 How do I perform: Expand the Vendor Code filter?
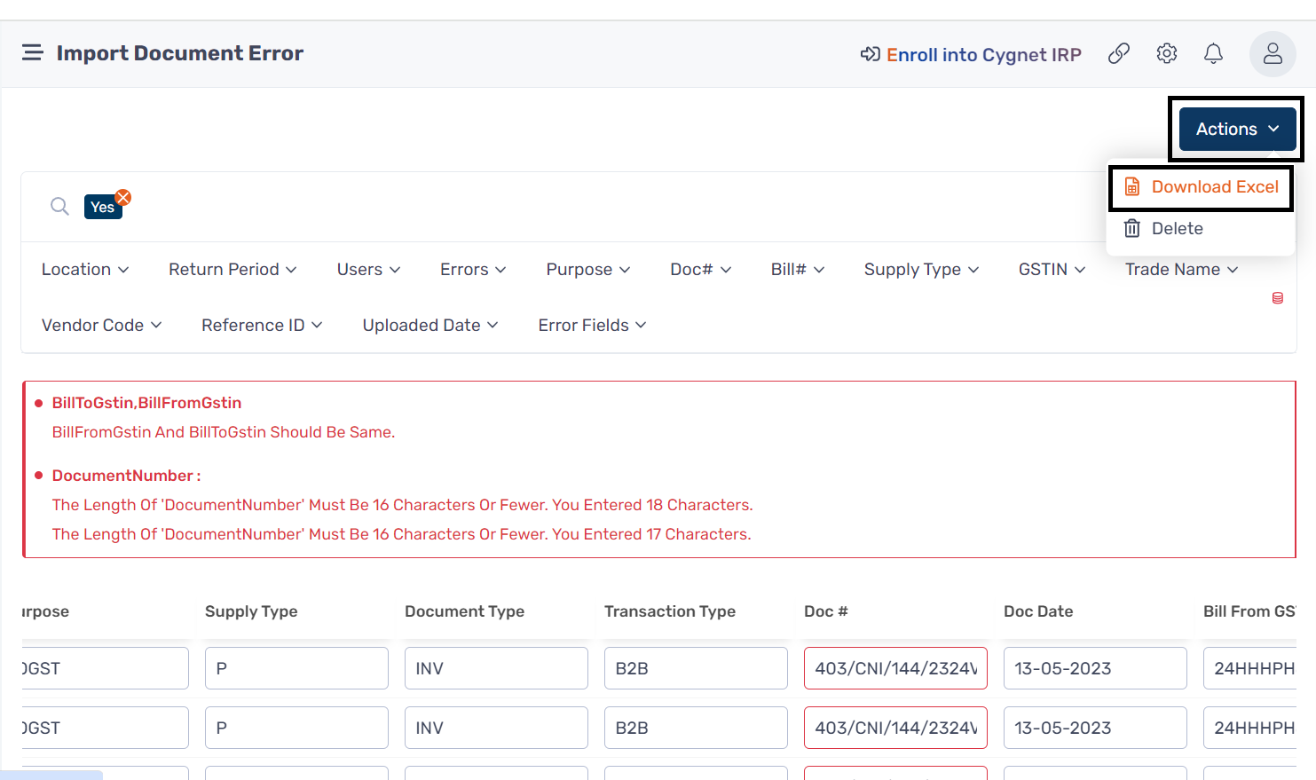[101, 326]
